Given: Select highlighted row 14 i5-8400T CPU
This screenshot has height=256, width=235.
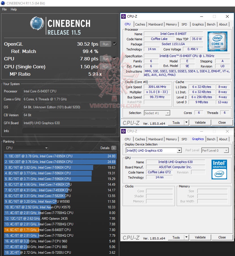Looking at the screenshot, I should 60,230.
